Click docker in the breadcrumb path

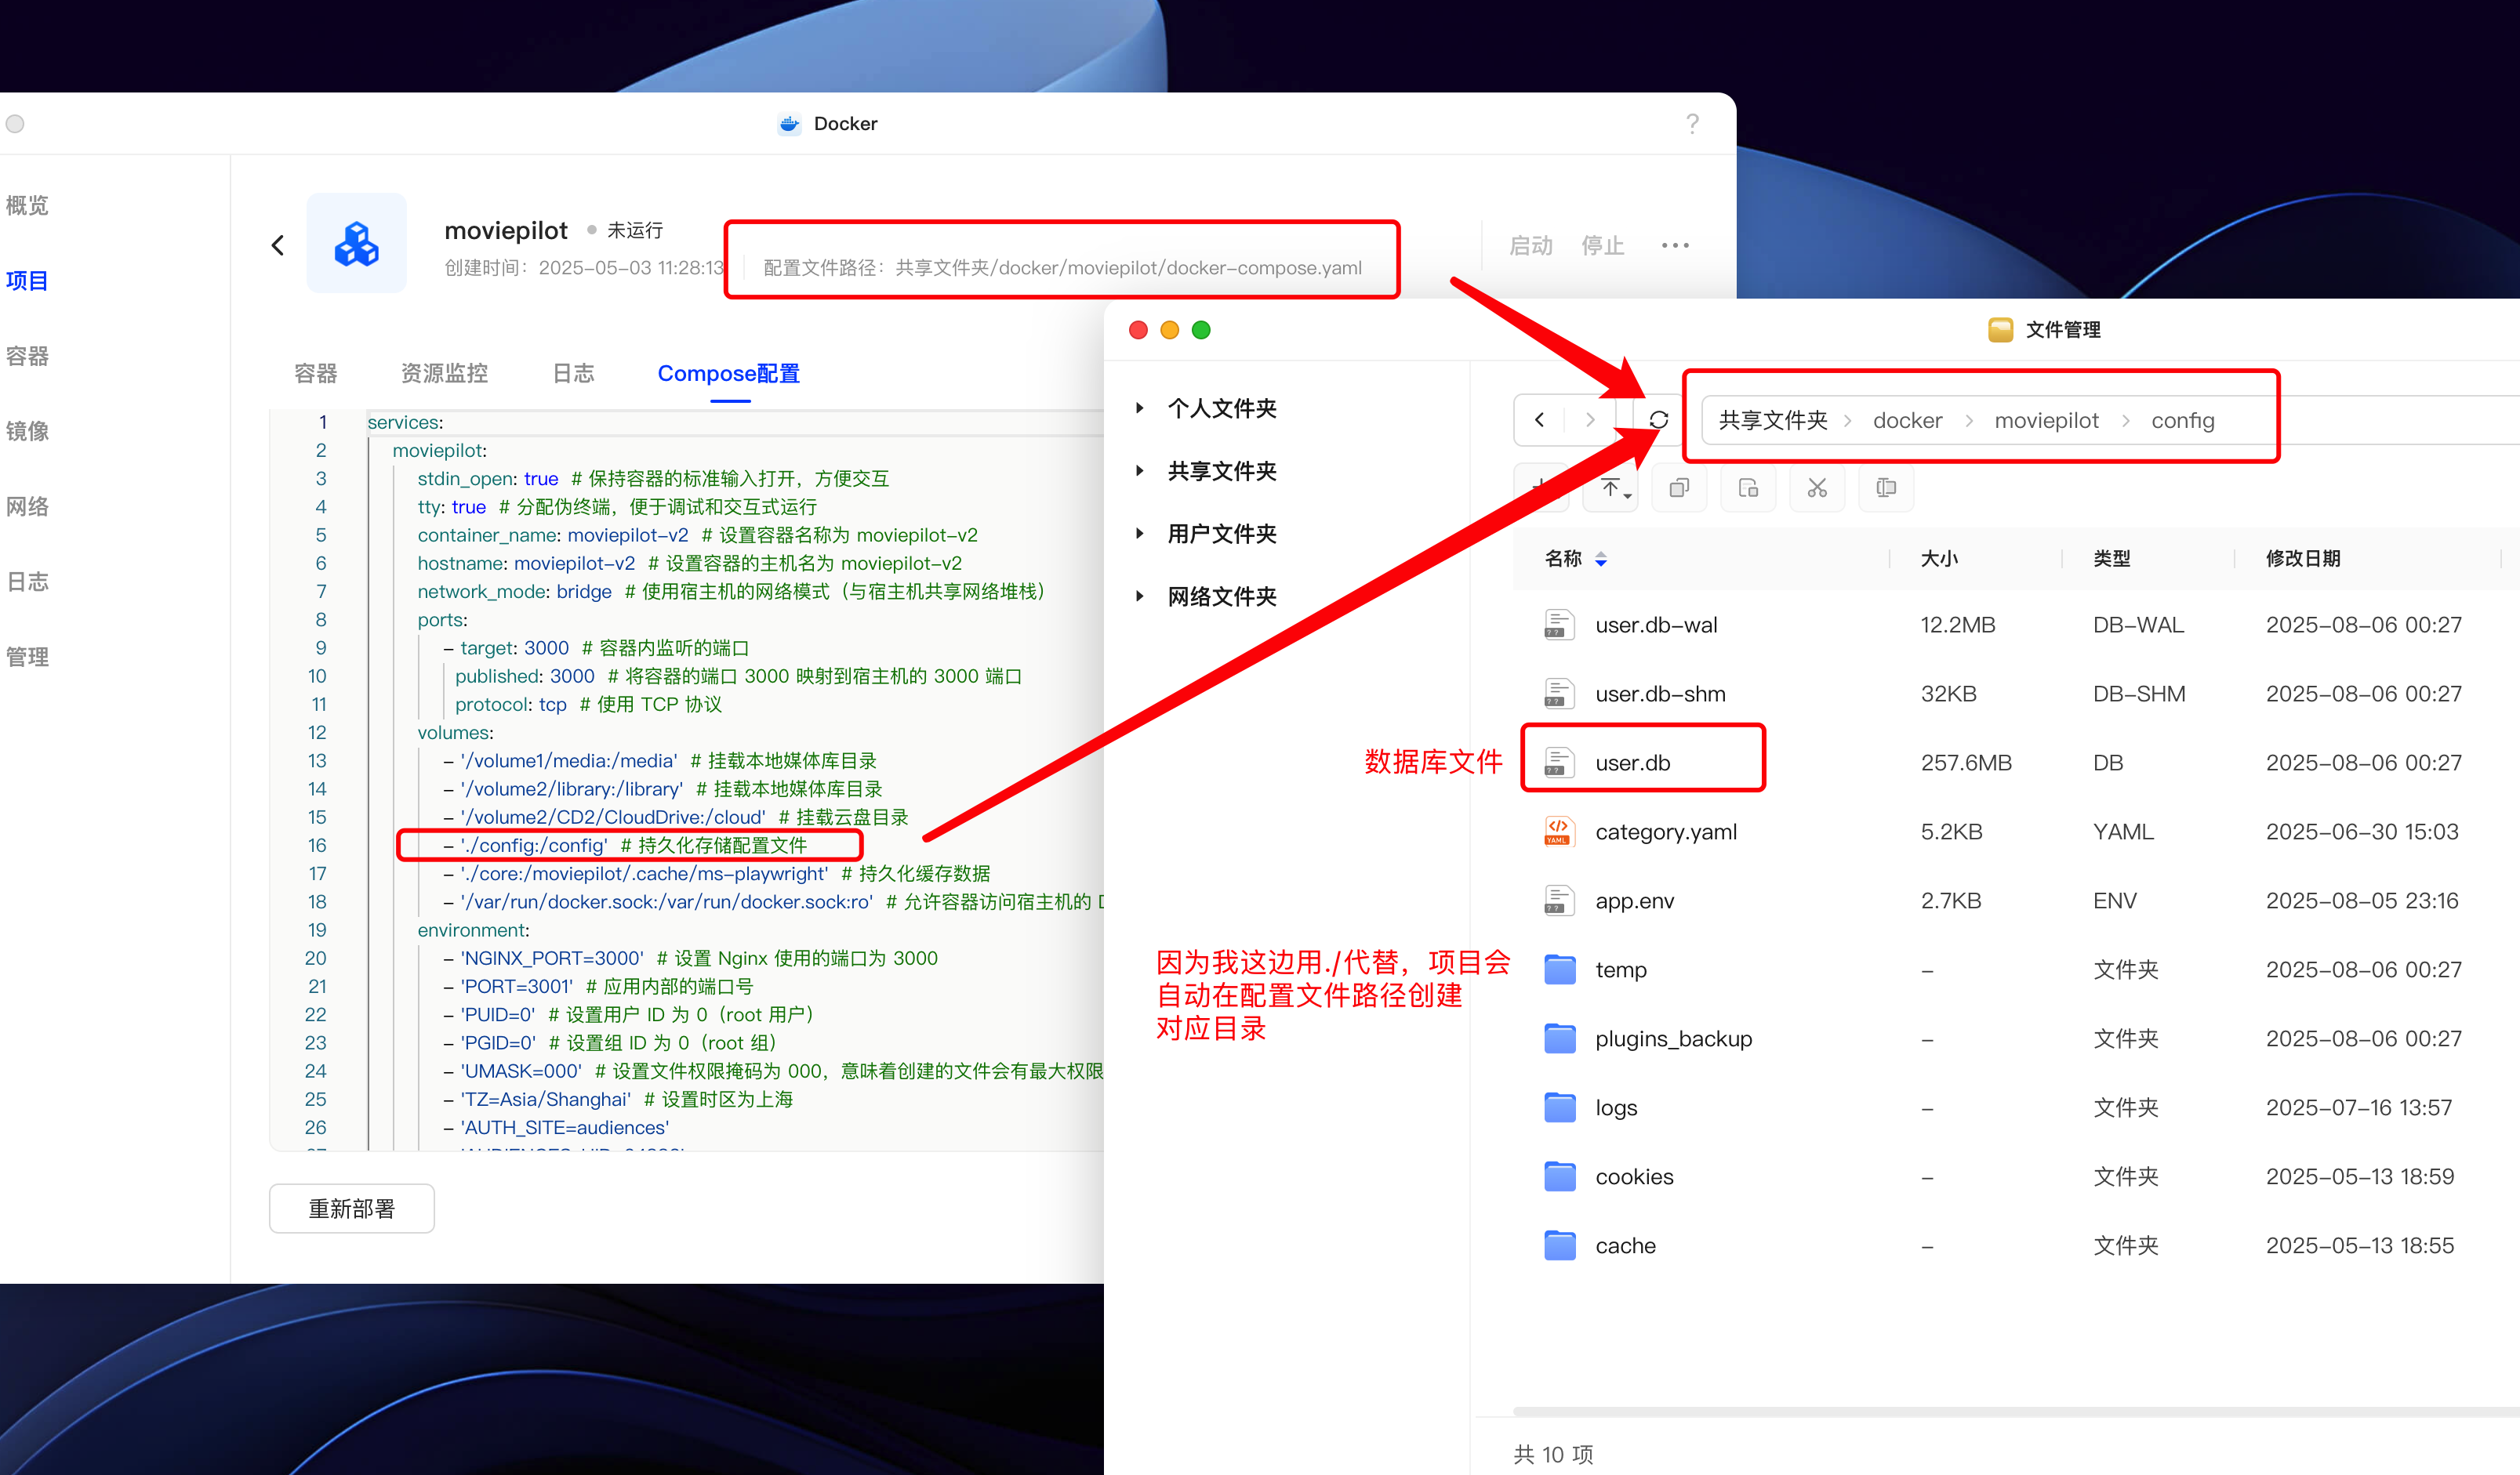click(1907, 421)
